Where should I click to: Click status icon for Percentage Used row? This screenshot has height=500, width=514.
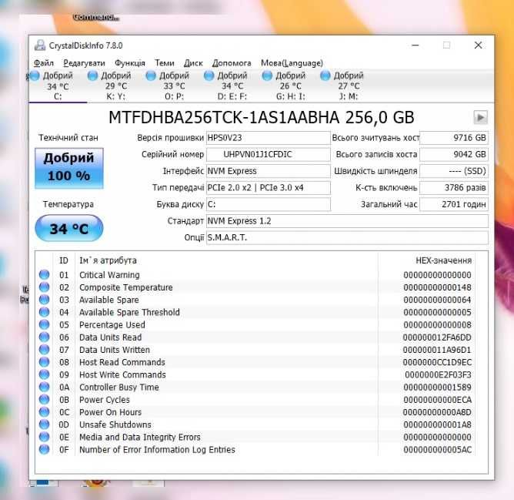(45, 324)
